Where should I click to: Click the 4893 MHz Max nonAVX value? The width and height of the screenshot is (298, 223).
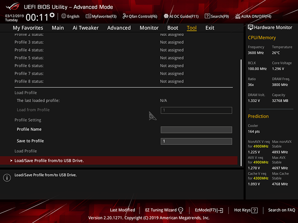point(280,152)
